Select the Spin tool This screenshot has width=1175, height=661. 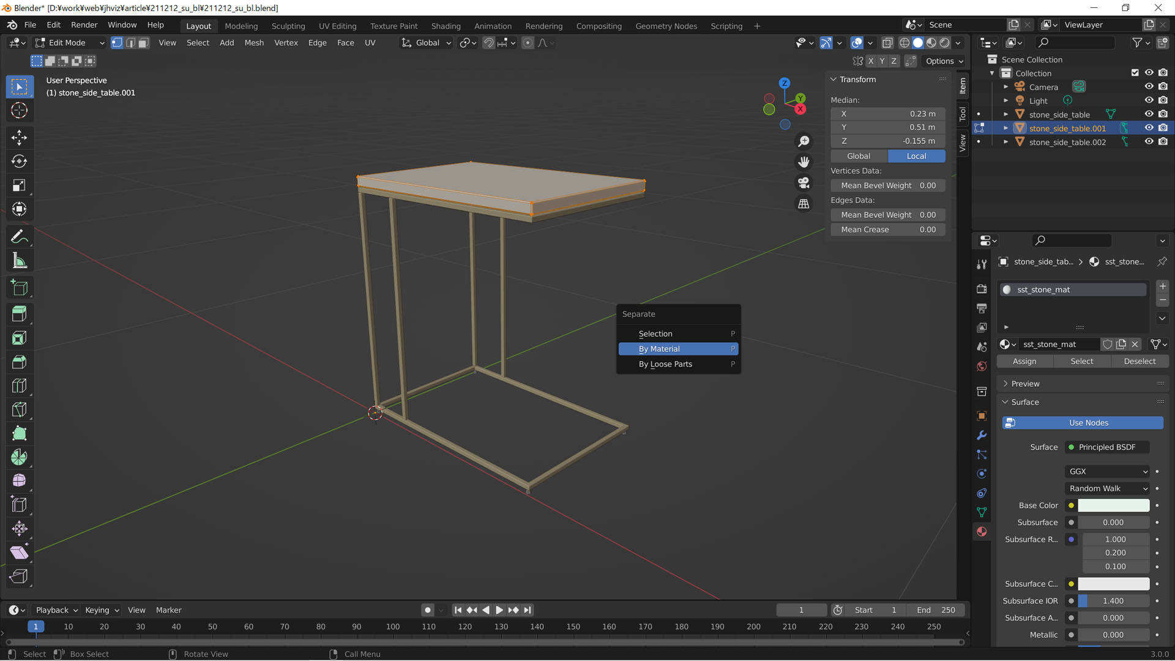[19, 457]
